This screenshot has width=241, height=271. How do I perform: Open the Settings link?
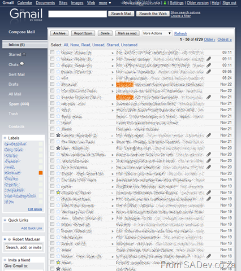[x=177, y=3]
